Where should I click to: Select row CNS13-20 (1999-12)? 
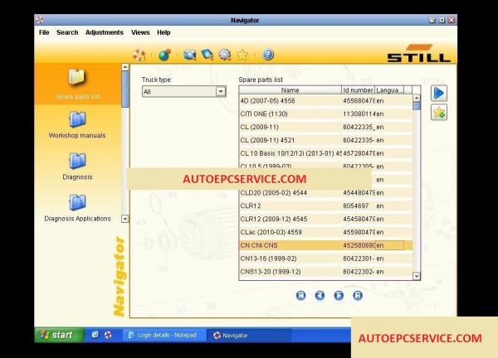[x=326, y=272]
